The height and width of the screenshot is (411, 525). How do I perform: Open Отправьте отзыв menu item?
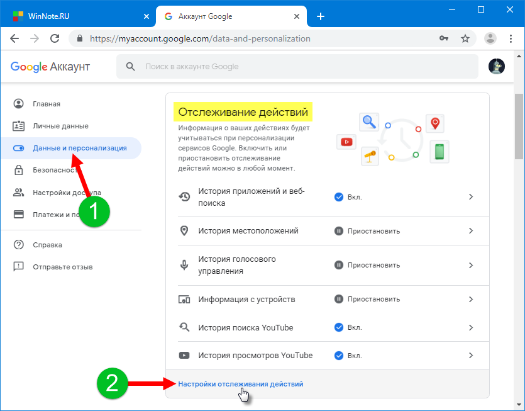pyautogui.click(x=63, y=267)
